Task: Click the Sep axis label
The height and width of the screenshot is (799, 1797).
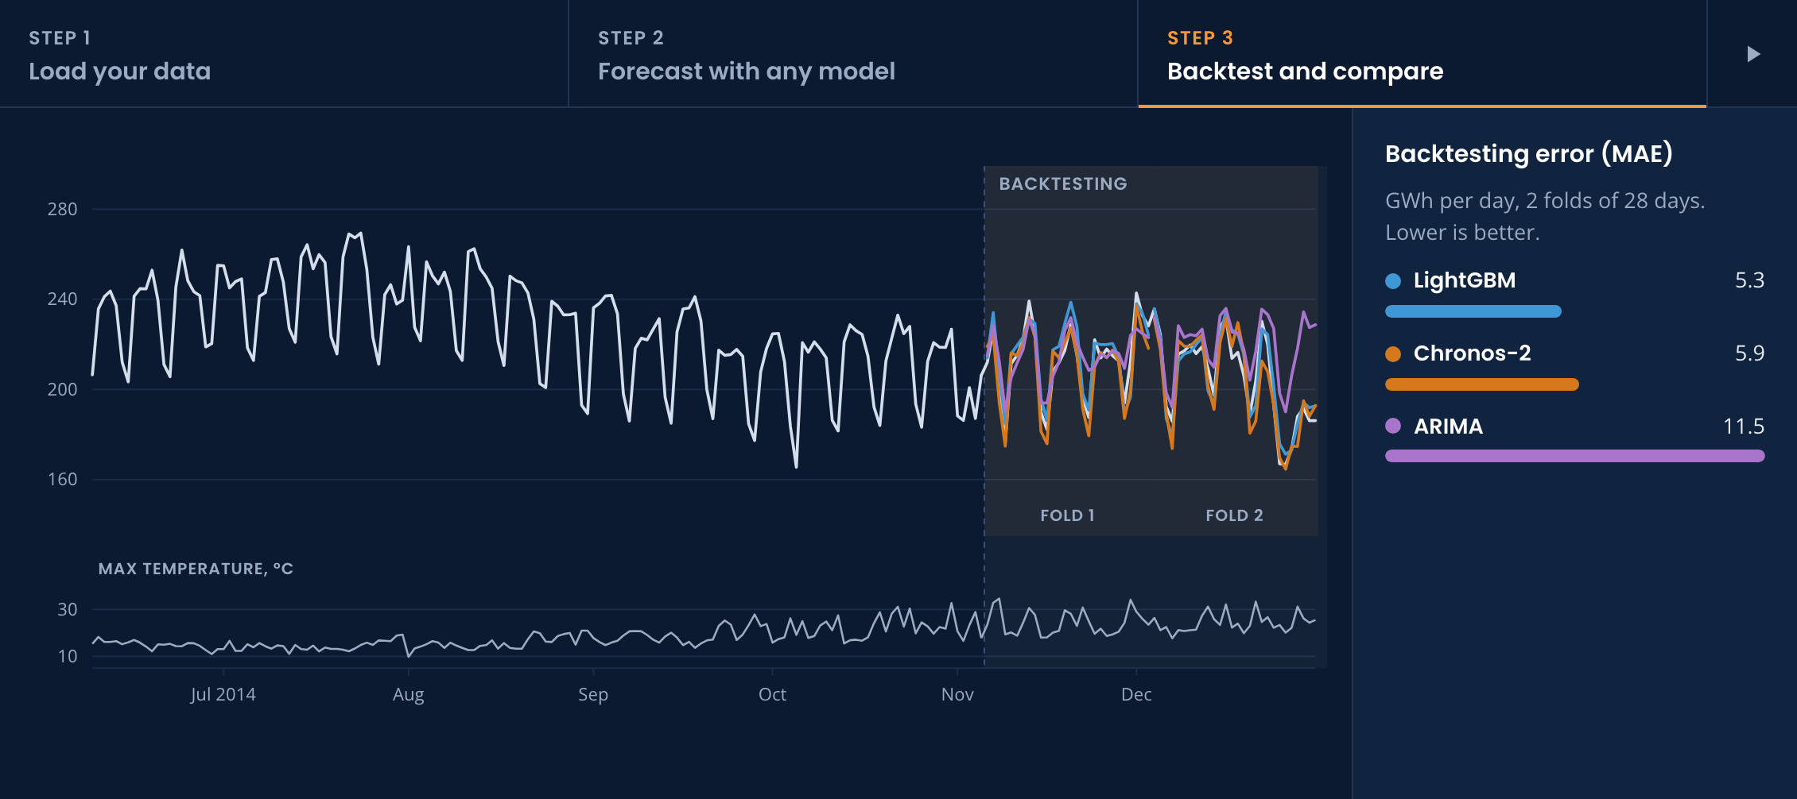Action: [x=593, y=695]
